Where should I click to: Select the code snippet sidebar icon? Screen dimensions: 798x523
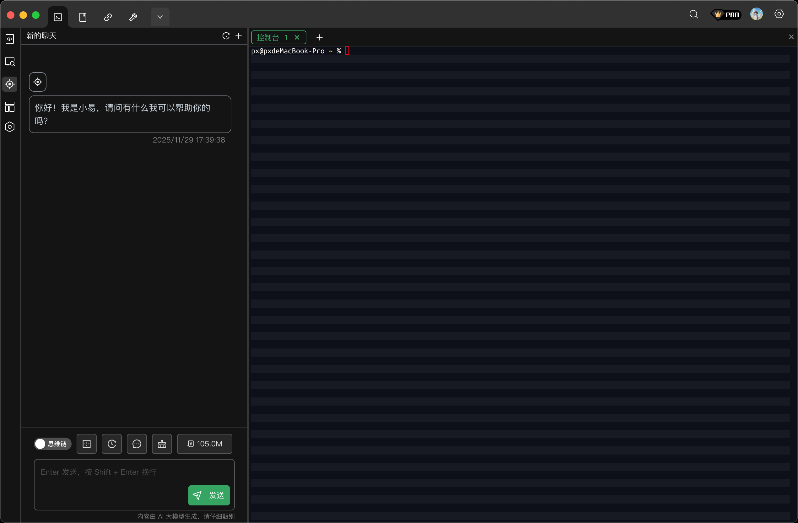tap(10, 39)
